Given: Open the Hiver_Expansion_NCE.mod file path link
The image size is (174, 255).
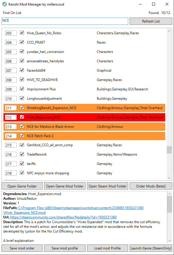Looking at the screenshot, I should pos(73,210).
